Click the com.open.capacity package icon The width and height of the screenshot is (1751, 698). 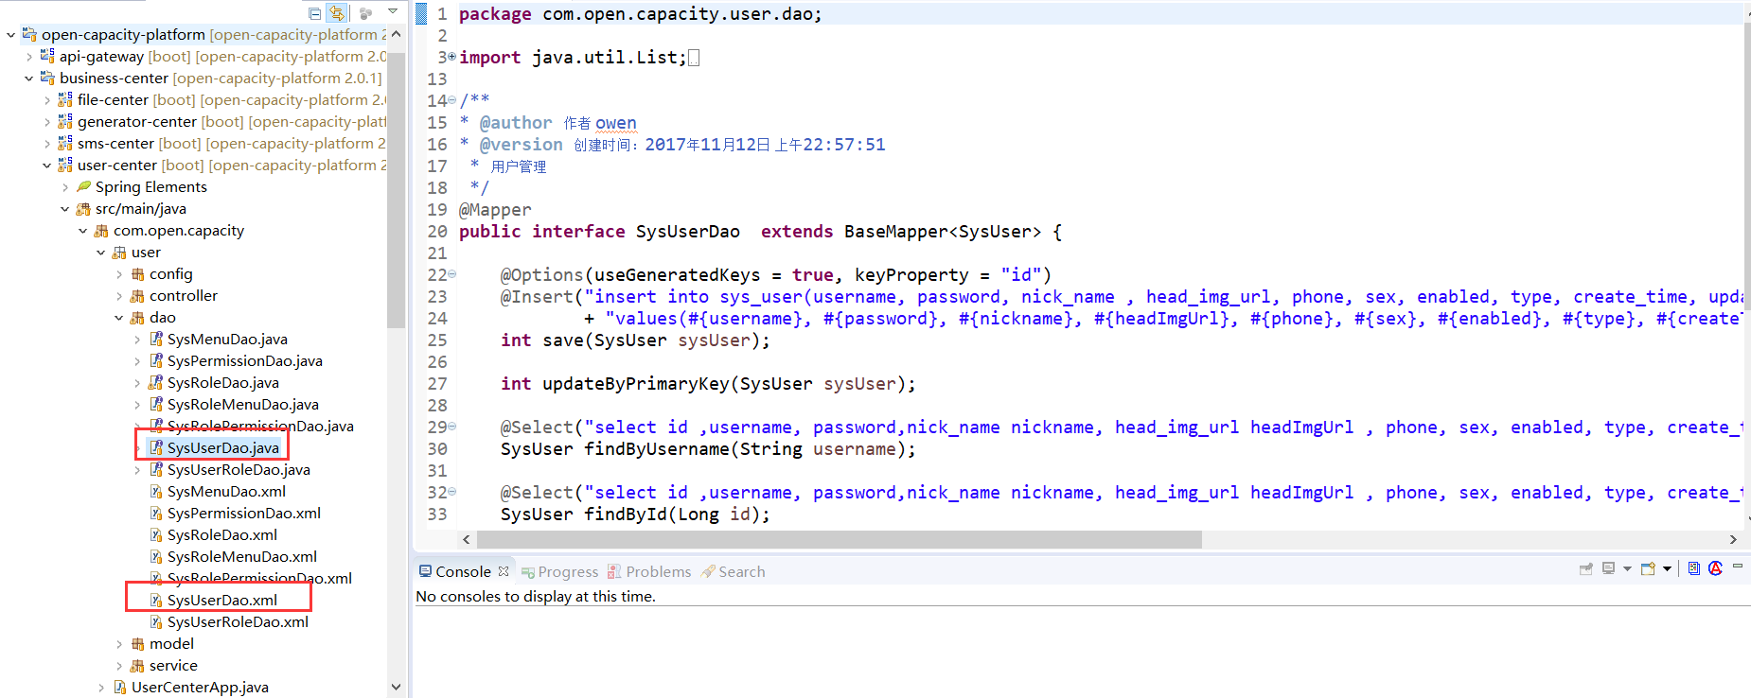[x=101, y=231]
